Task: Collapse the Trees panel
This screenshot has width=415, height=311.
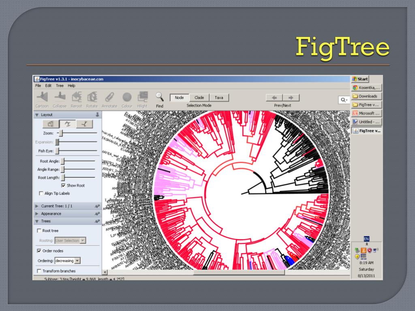Action: (37, 221)
